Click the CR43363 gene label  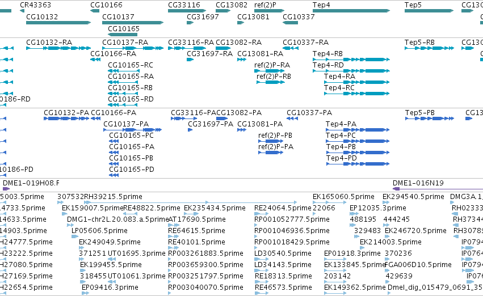tap(35, 5)
